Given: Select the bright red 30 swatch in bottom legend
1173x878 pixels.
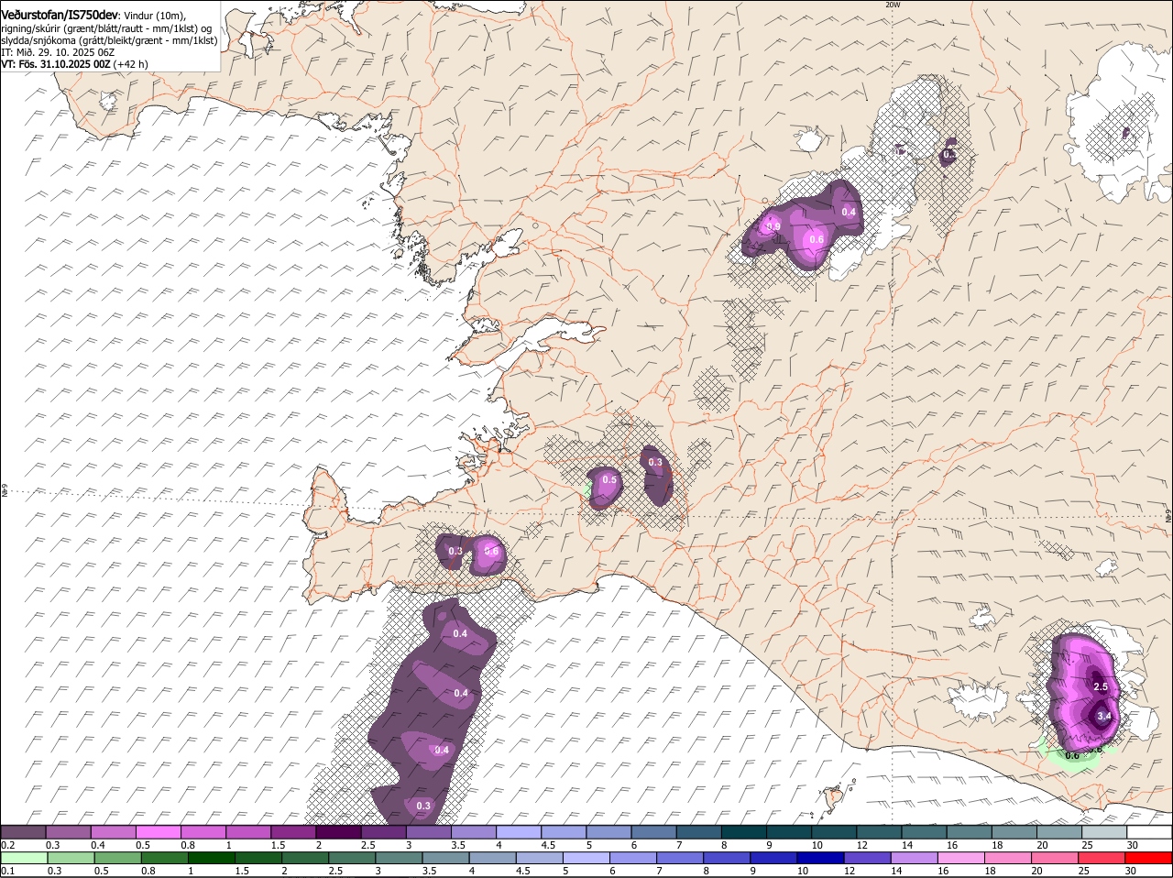Looking at the screenshot, I should (x=1150, y=858).
